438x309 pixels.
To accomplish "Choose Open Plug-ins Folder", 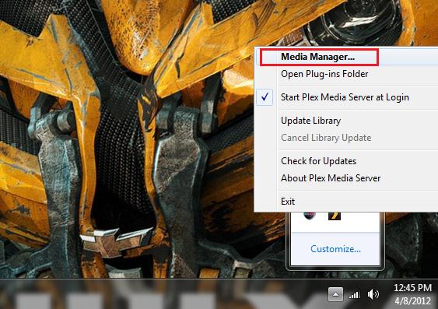I will tap(347, 74).
